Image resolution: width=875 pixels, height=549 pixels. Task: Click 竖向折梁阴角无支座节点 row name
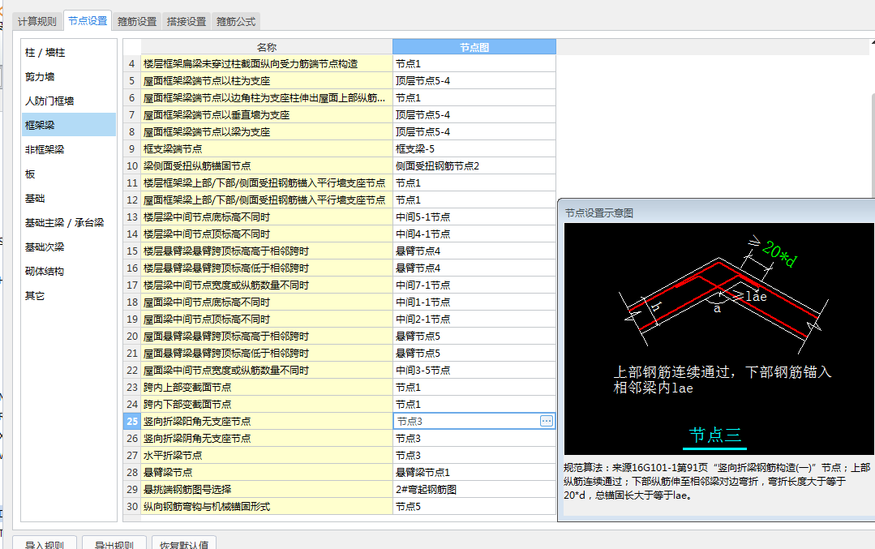coord(267,439)
